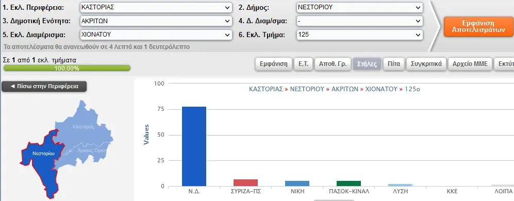Click the cut-off Εκτύπ tab button
The image size is (514, 201).
coord(505,64)
